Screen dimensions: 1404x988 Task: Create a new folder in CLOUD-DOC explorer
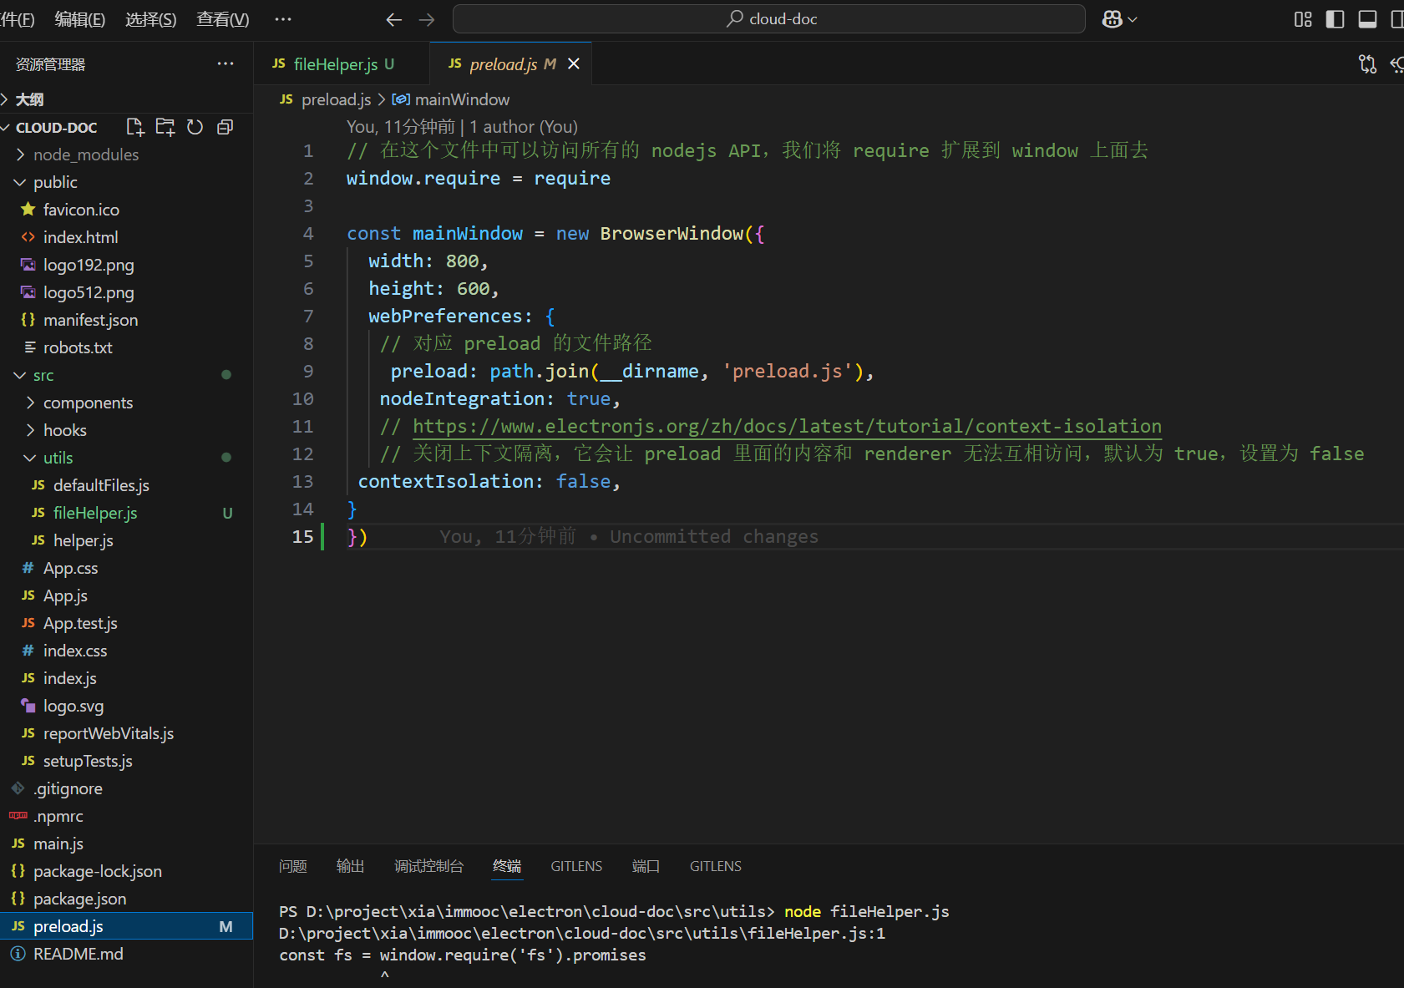[x=165, y=127]
